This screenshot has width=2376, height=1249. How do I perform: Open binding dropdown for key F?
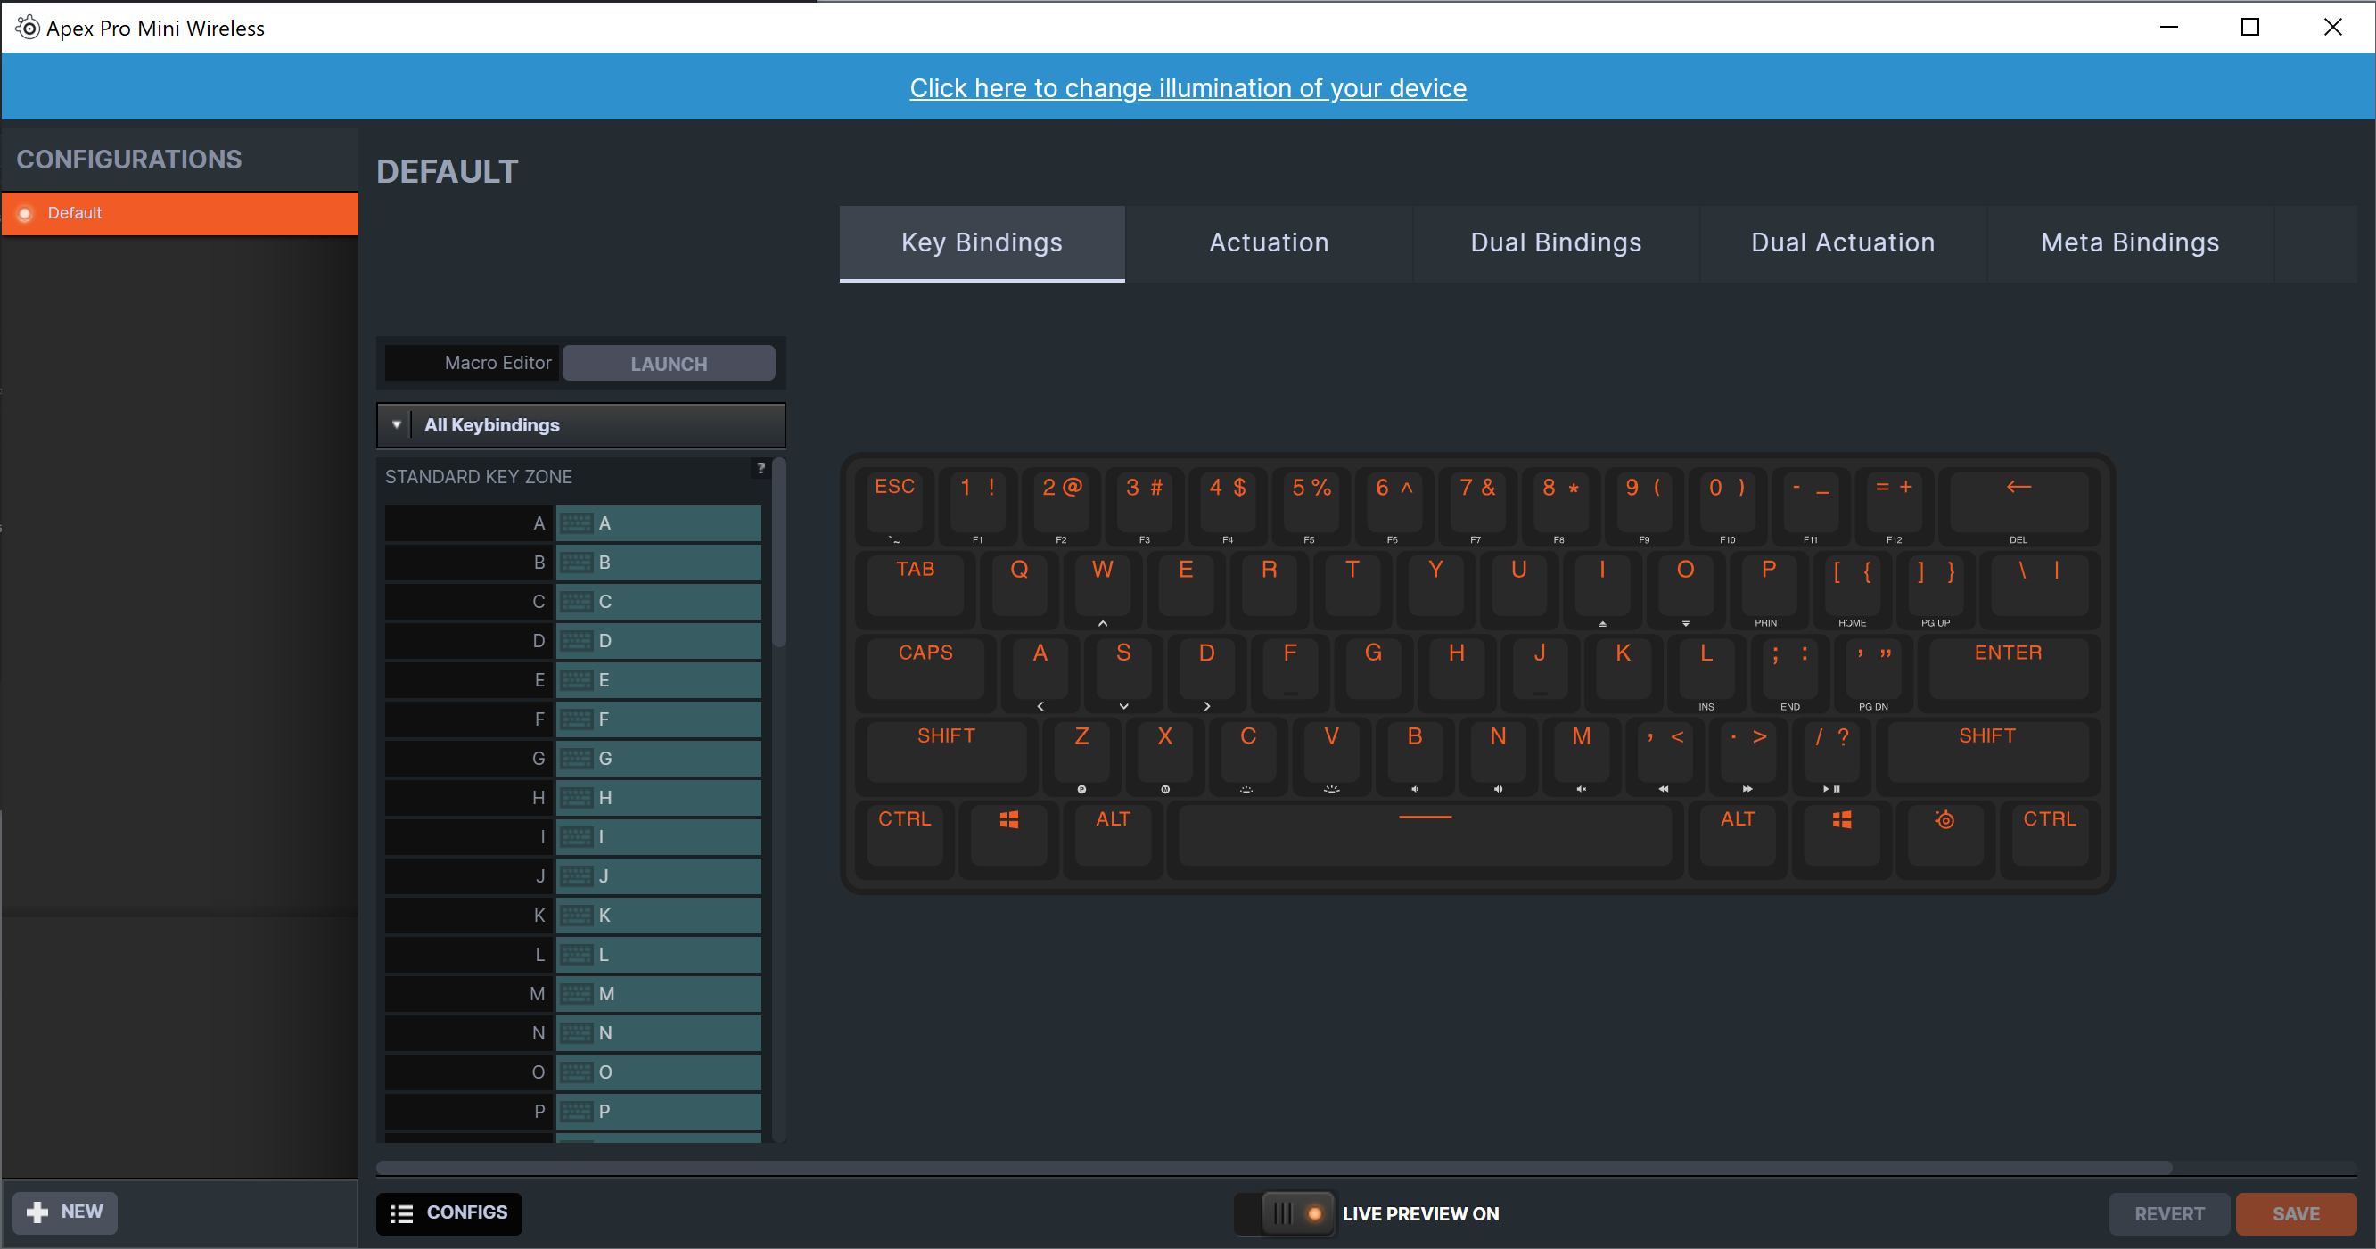click(659, 719)
